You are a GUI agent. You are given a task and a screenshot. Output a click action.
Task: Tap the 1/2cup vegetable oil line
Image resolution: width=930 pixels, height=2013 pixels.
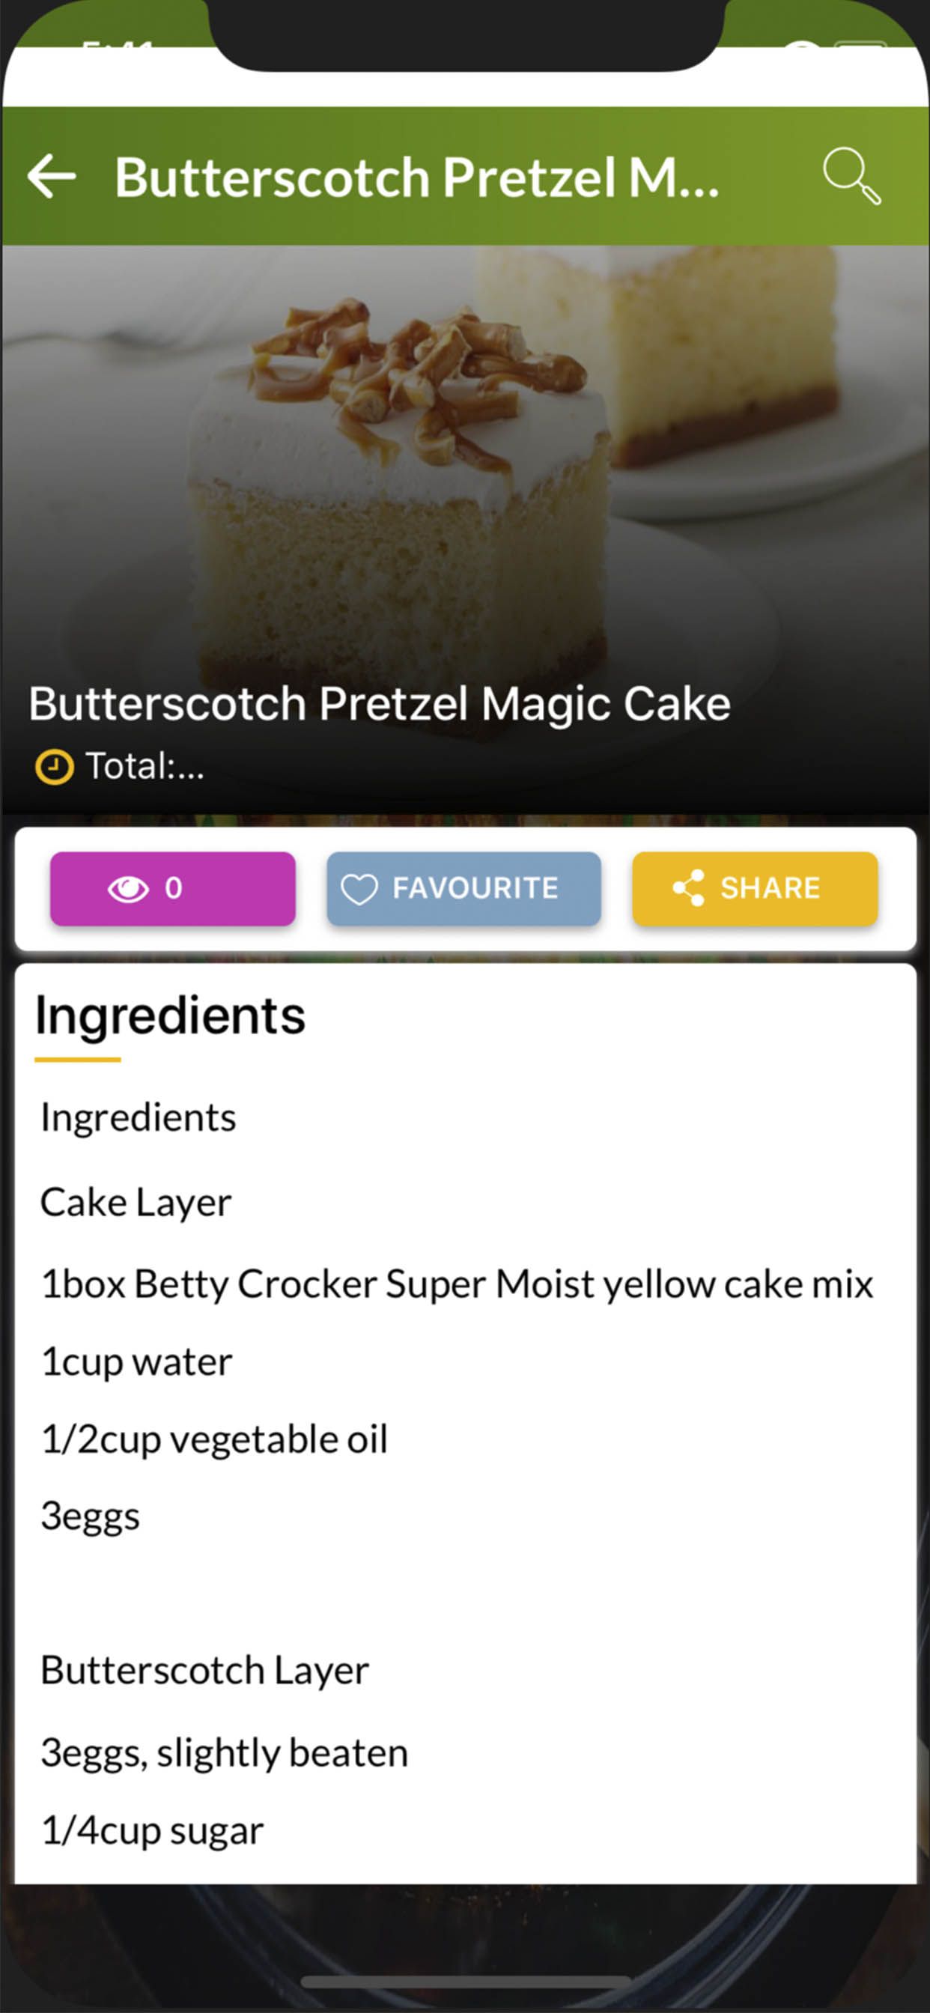[x=214, y=1439]
